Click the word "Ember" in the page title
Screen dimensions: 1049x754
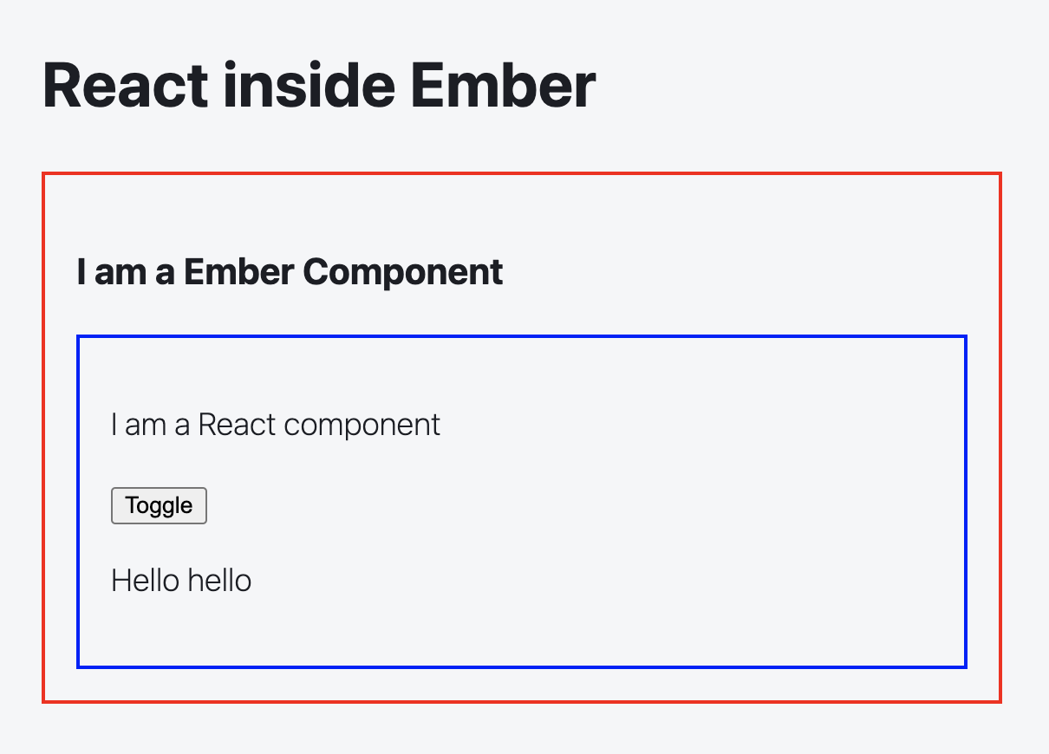click(x=503, y=85)
